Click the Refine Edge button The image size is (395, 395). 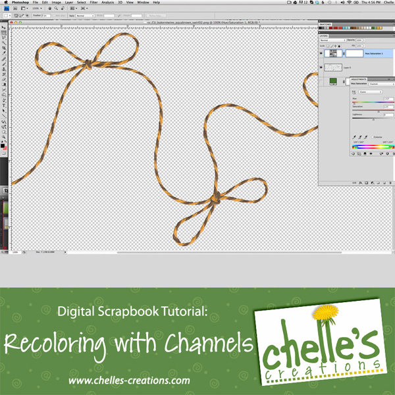156,16
